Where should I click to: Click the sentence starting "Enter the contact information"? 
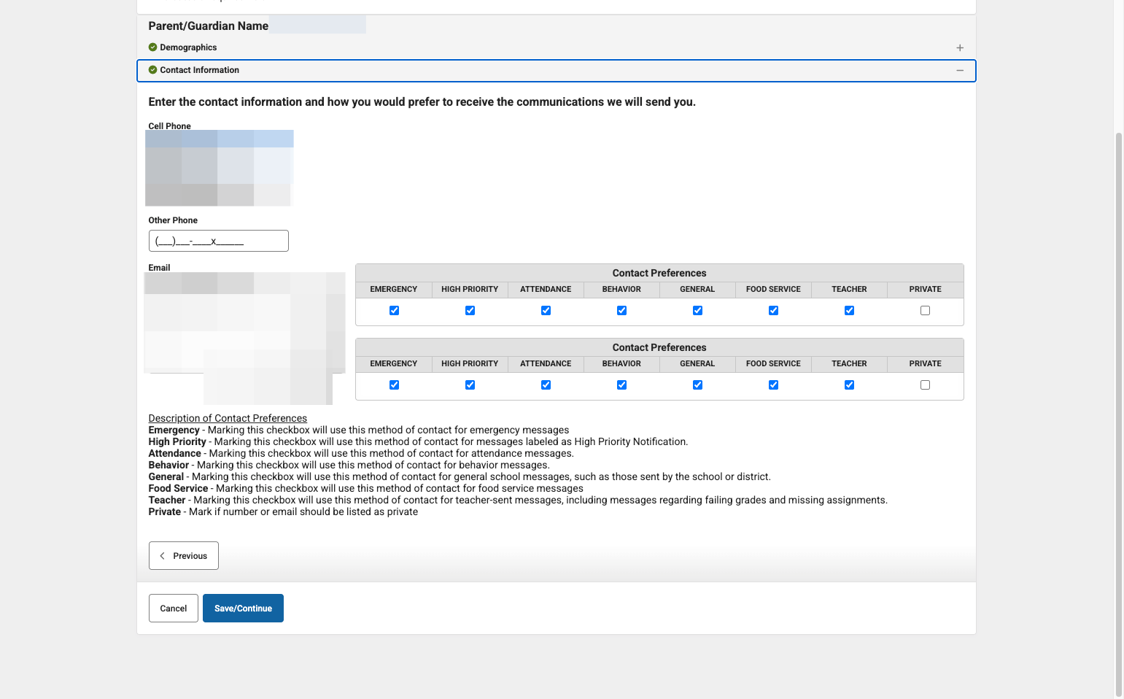pos(422,102)
